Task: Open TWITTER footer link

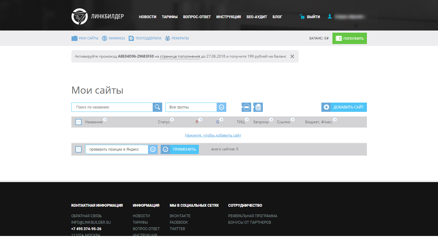Action: pos(177,229)
